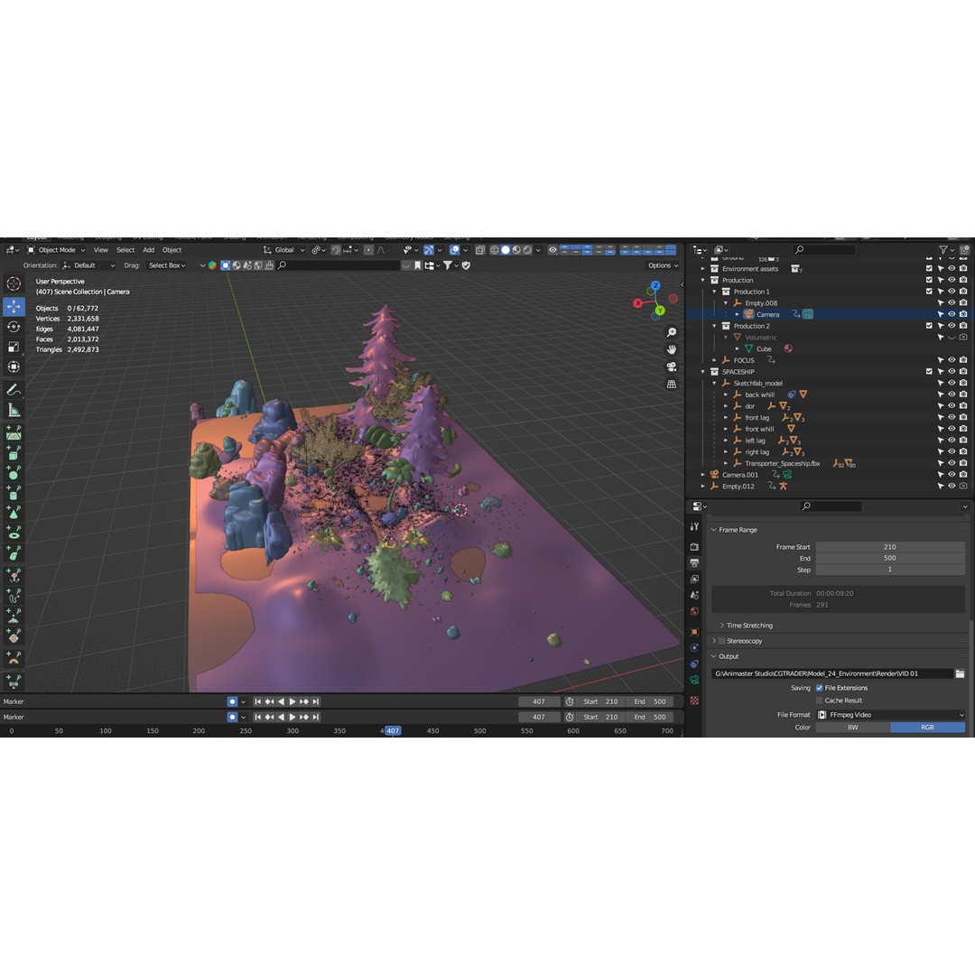Select Transporter_Spaceship.fbx in outliner

pyautogui.click(x=782, y=463)
